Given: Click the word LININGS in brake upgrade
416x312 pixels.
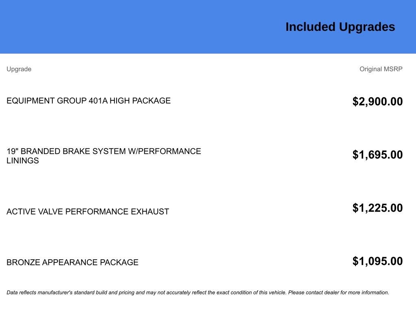Looking at the screenshot, I should click(23, 160).
